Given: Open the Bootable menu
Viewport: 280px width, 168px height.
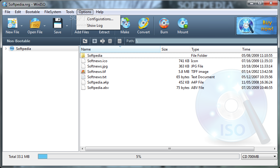Looking at the screenshot, I should (x=33, y=12).
